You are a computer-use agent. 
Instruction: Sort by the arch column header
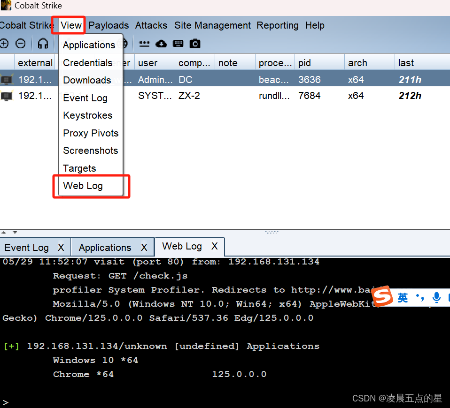(370, 63)
